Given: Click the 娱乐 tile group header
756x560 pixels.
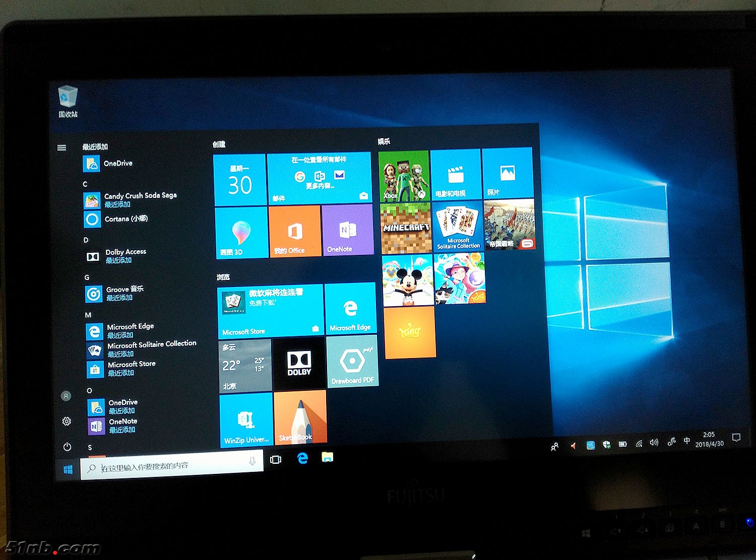Looking at the screenshot, I should coord(384,142).
